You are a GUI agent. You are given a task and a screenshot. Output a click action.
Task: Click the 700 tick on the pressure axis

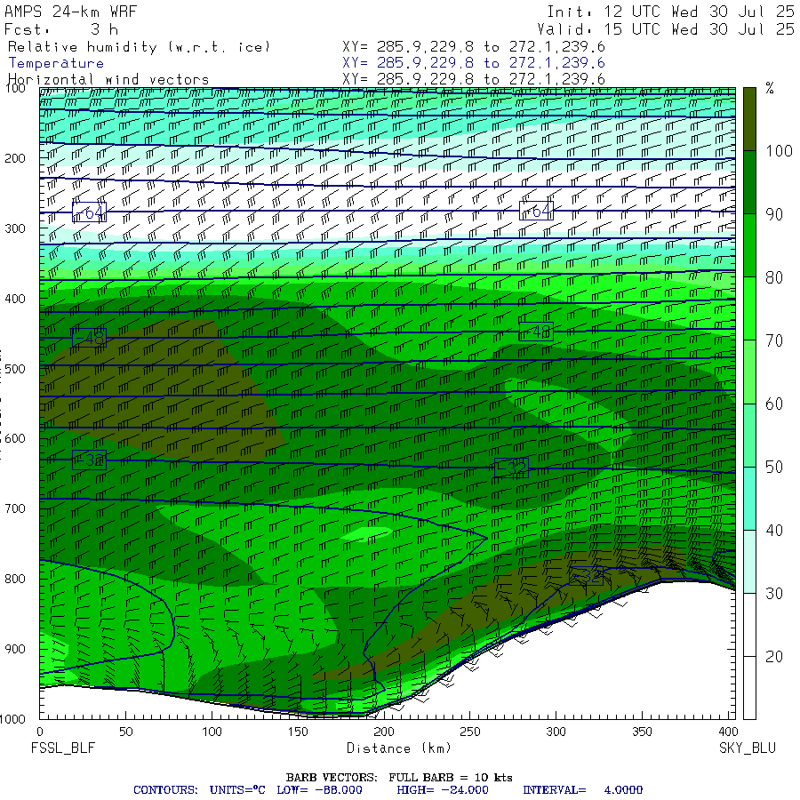[x=15, y=508]
